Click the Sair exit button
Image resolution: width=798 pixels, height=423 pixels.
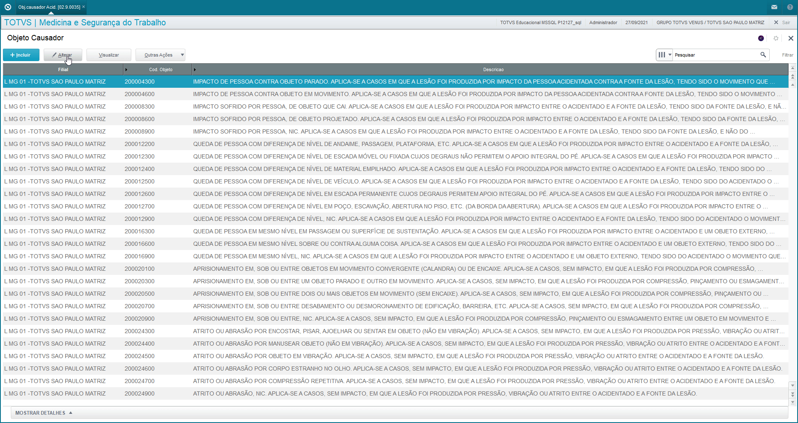pos(782,22)
